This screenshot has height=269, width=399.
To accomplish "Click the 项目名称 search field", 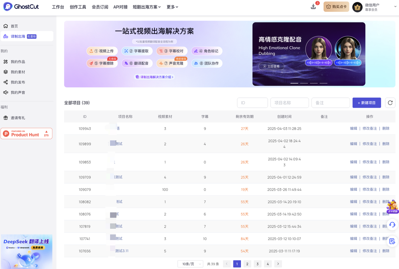I will point(289,103).
